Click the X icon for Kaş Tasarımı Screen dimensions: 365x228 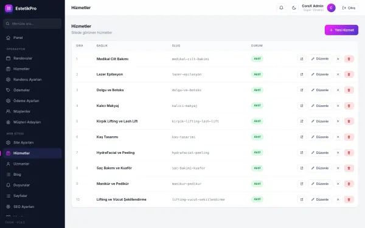pos(338,137)
